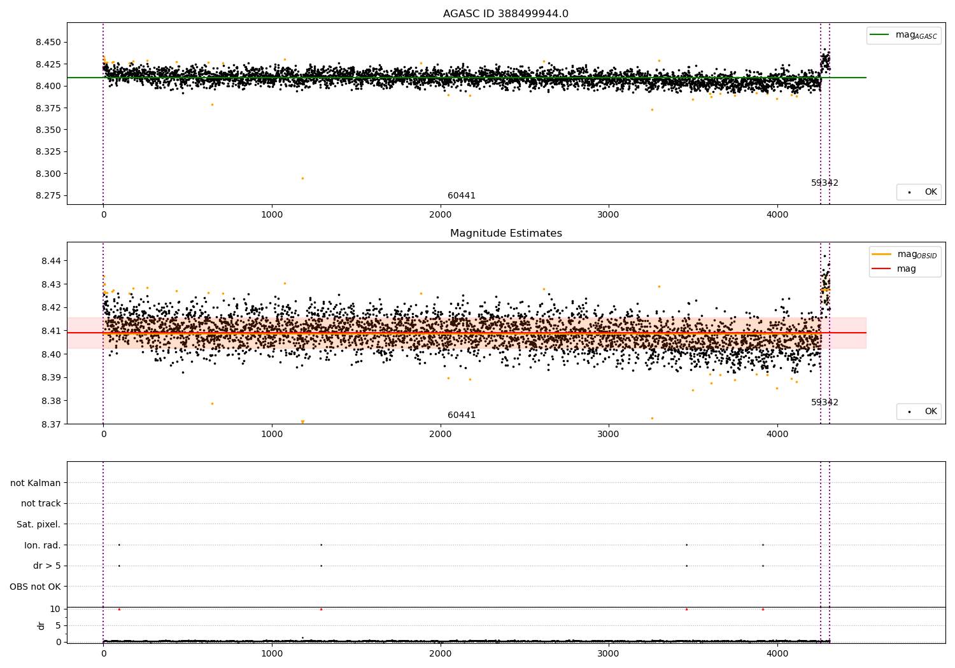Click the dr > 5 point near x 3460
This screenshot has height=668, width=955.
click(x=686, y=566)
